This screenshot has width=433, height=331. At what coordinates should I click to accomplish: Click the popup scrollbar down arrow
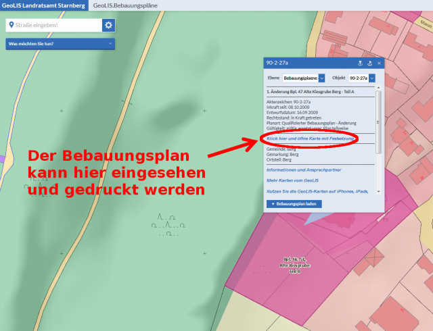[379, 191]
